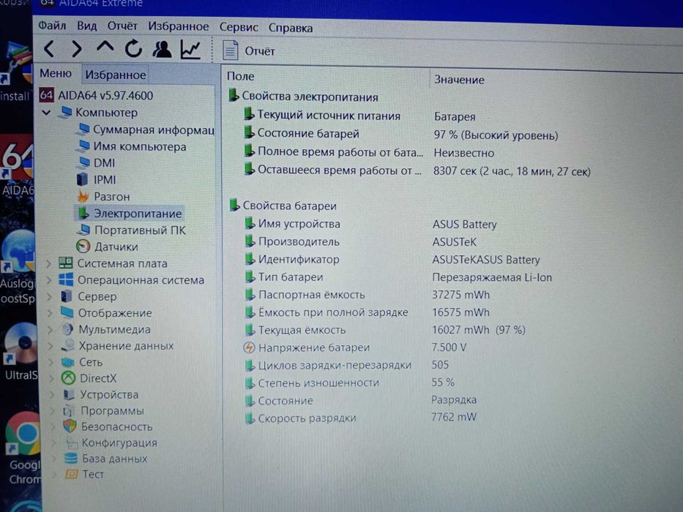Screen dimensions: 683x512
Task: Select Свойства электропитания group row
Action: tap(303, 97)
